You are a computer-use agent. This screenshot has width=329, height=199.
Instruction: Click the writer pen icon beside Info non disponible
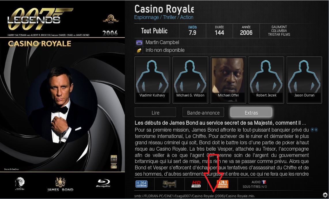139,50
